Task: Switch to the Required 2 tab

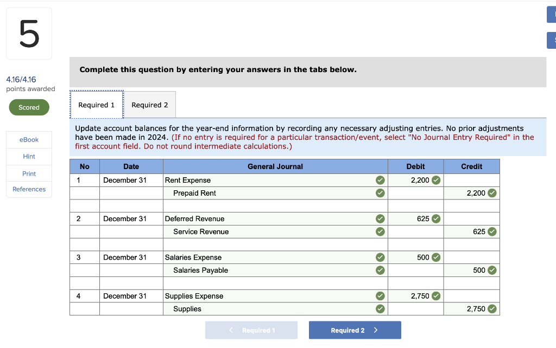Action: click(x=150, y=104)
